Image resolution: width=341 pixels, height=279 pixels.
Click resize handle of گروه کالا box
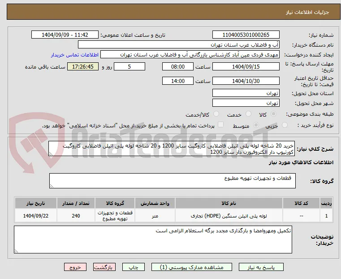click(x=52, y=186)
